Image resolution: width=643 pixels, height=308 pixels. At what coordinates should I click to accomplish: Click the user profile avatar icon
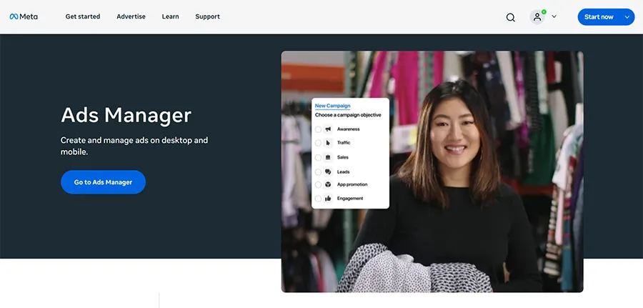coord(537,17)
